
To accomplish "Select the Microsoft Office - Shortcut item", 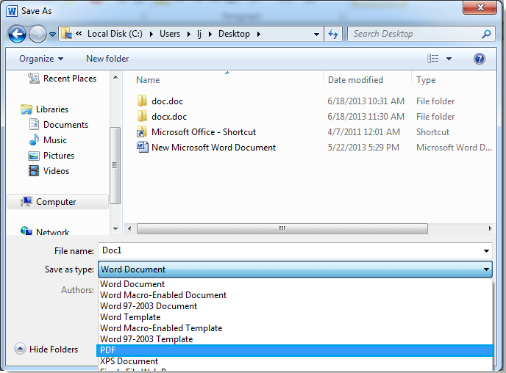I will pos(196,132).
